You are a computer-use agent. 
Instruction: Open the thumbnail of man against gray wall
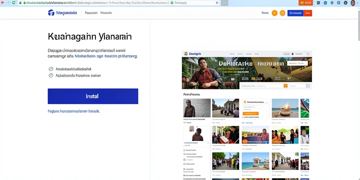197,108
